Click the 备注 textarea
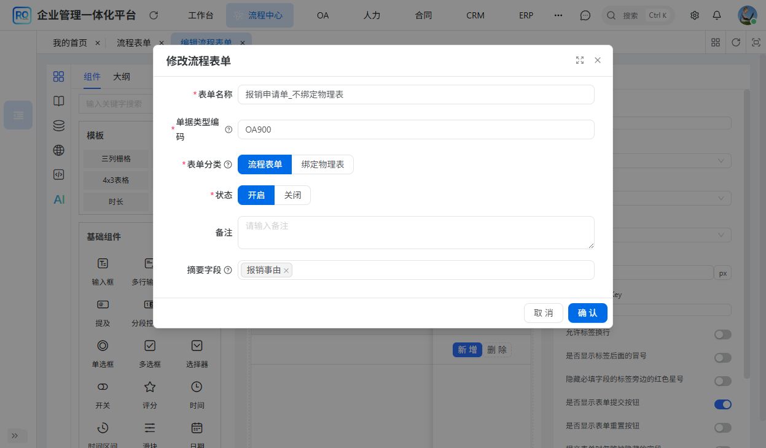 coord(416,233)
